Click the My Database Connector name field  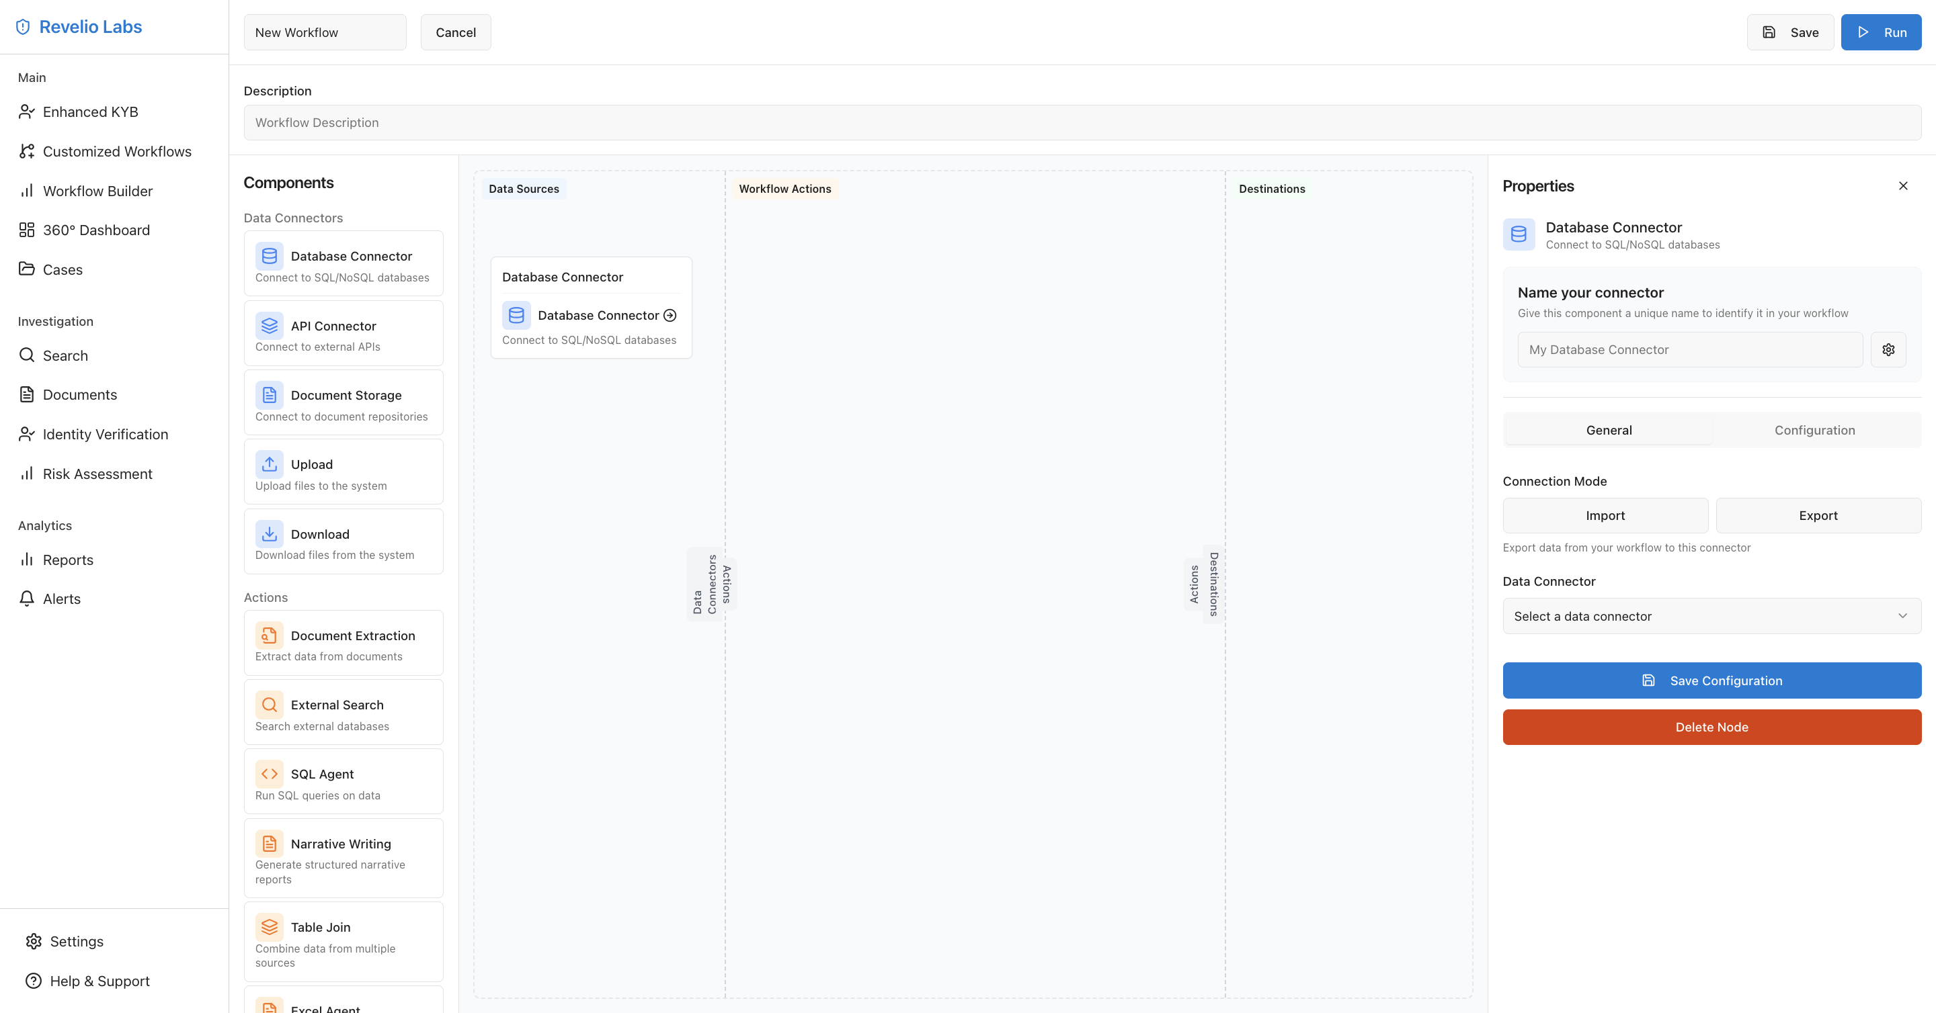[1689, 349]
